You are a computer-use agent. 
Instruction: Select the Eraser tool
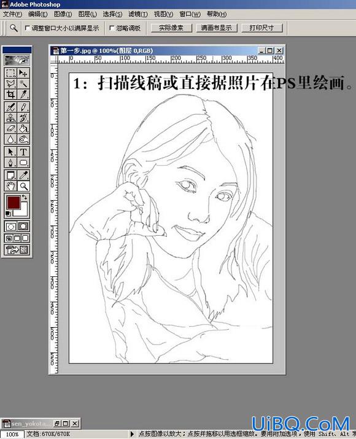[10, 128]
